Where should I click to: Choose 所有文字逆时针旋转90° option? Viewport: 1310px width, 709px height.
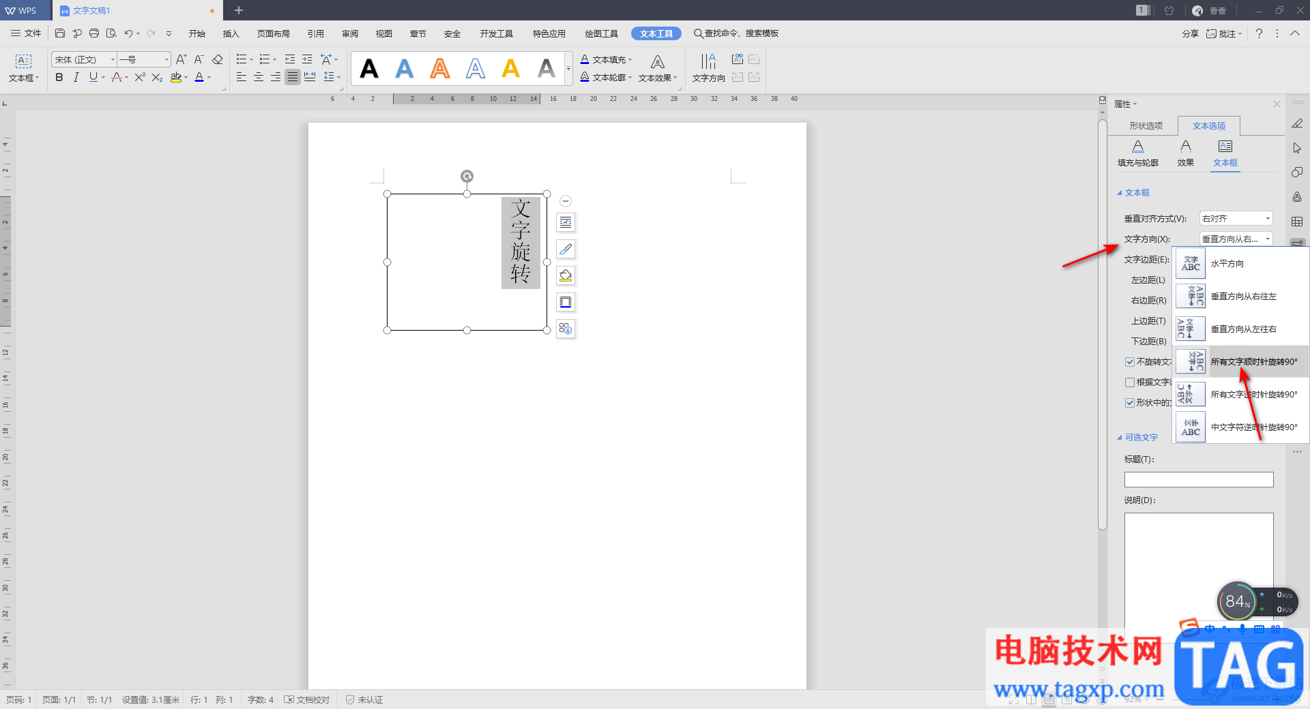(x=1240, y=395)
